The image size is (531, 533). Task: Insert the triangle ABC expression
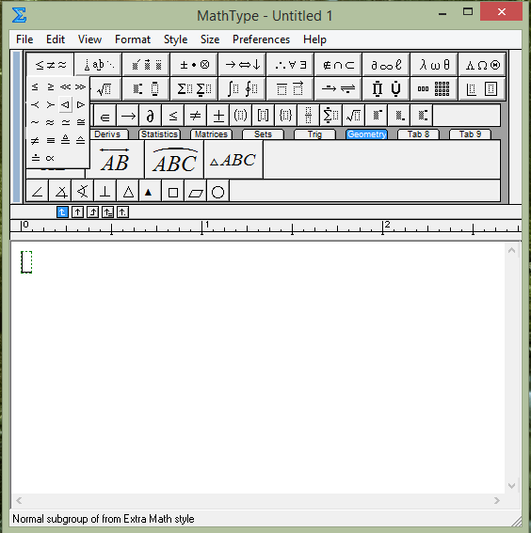tap(233, 160)
